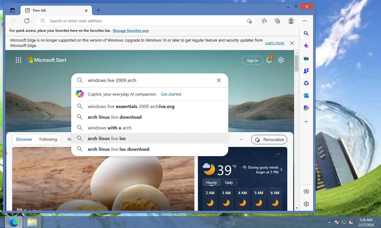Click the hide sidebar icon

click(306, 191)
